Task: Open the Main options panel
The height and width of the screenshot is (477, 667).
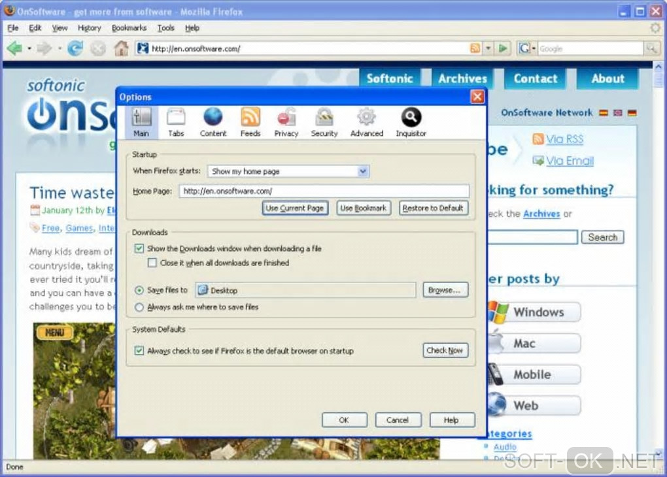Action: point(141,122)
